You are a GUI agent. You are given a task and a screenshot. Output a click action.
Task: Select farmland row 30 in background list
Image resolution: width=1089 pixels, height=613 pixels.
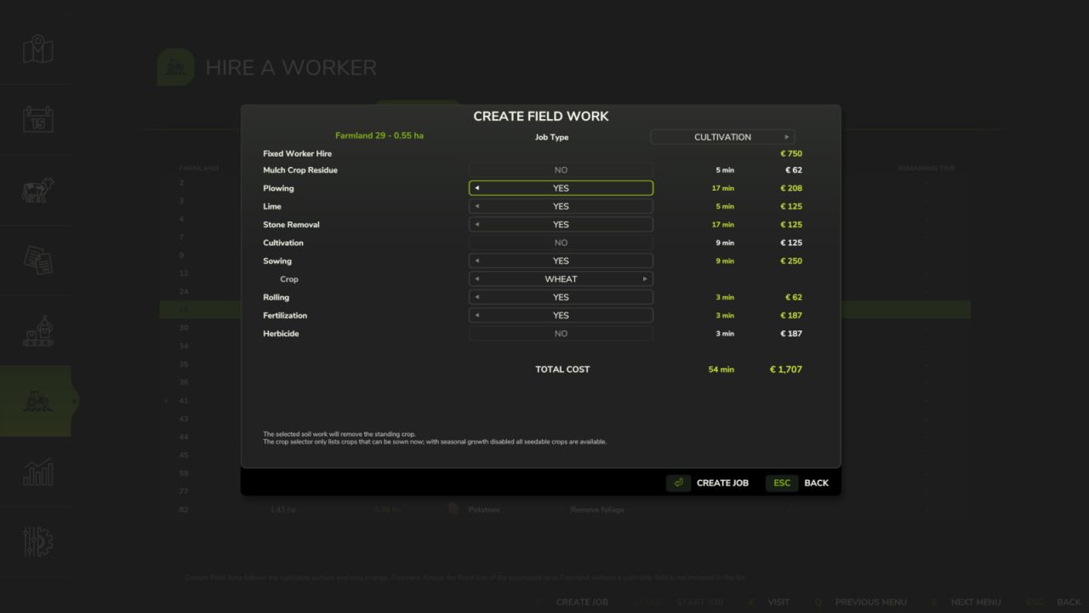coord(565,328)
